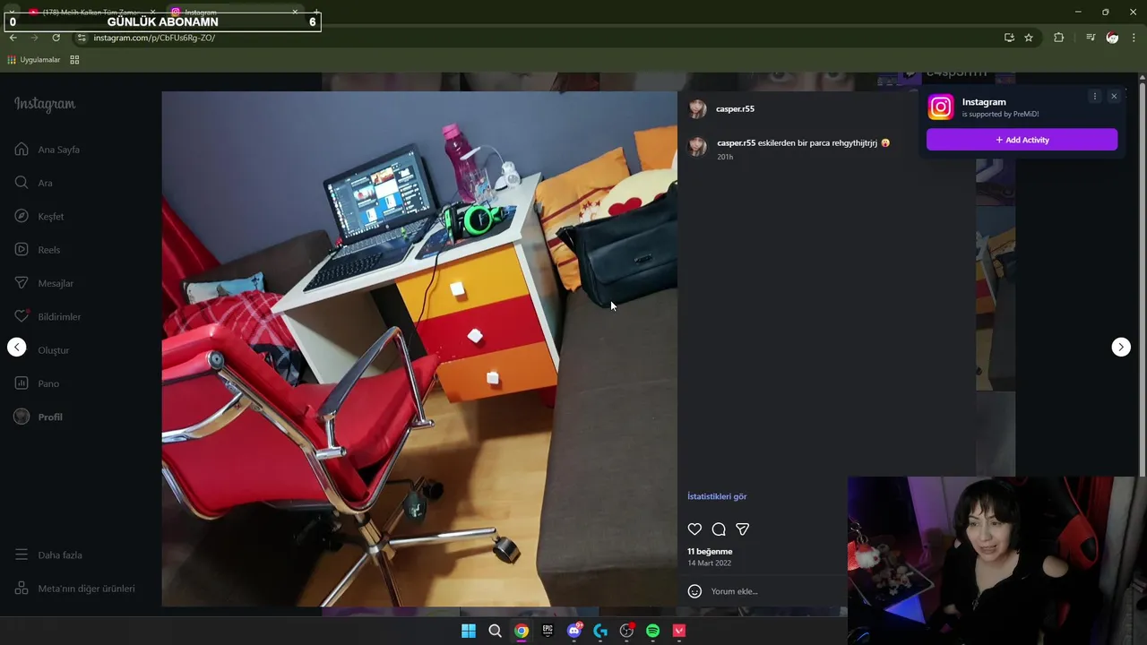Click the comment bubble icon
The width and height of the screenshot is (1147, 645).
719,529
